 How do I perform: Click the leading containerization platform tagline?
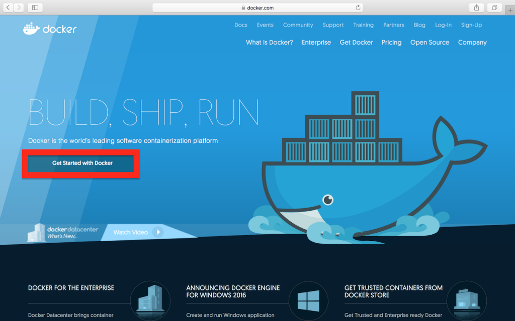click(123, 140)
